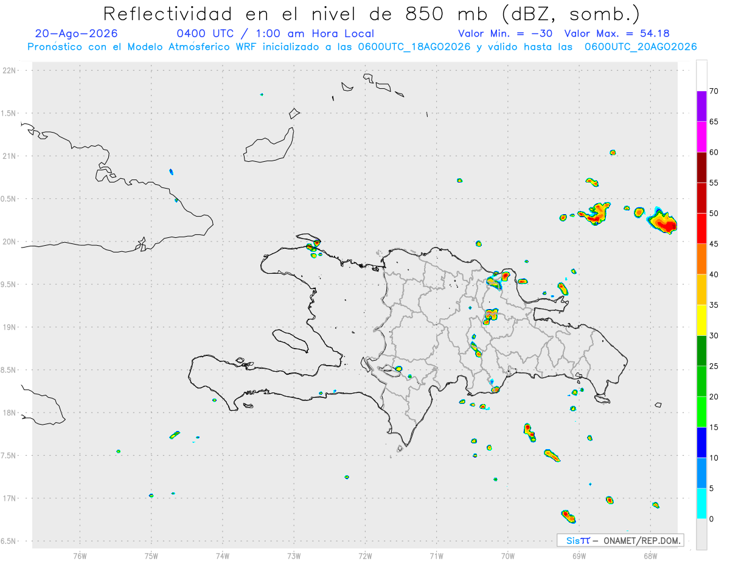Viewport: 730px width, 564px height.
Task: Click the '76W' longitude label
Action: tap(80, 555)
